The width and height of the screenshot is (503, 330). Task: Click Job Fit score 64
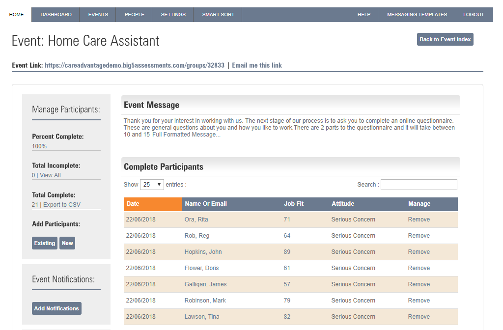(x=287, y=236)
